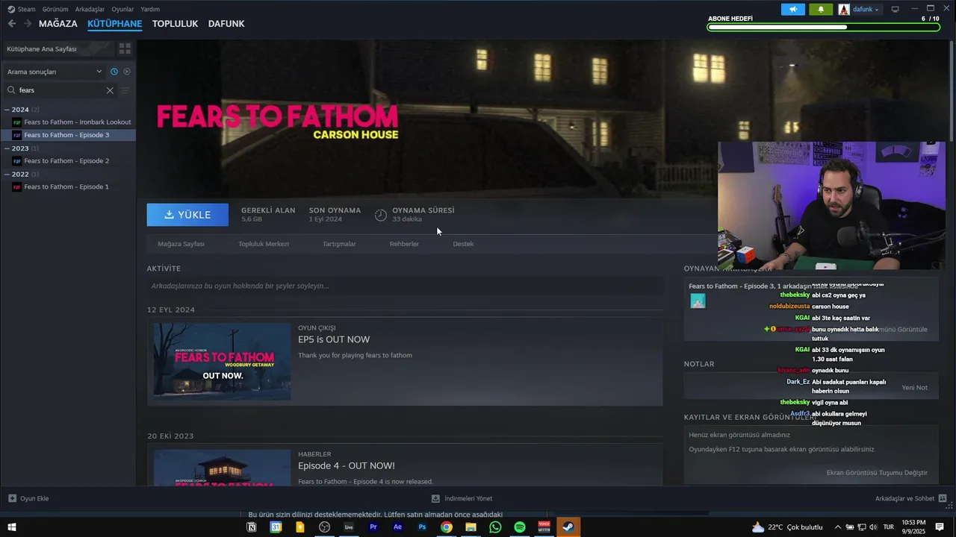Open the DAFUNK profile tab
The image size is (956, 537).
click(x=226, y=24)
